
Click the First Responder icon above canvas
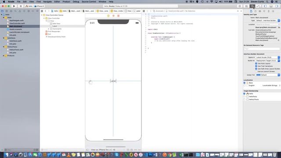pos(113,16)
